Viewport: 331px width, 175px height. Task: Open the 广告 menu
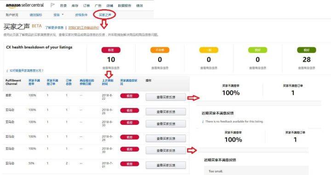[98, 6]
